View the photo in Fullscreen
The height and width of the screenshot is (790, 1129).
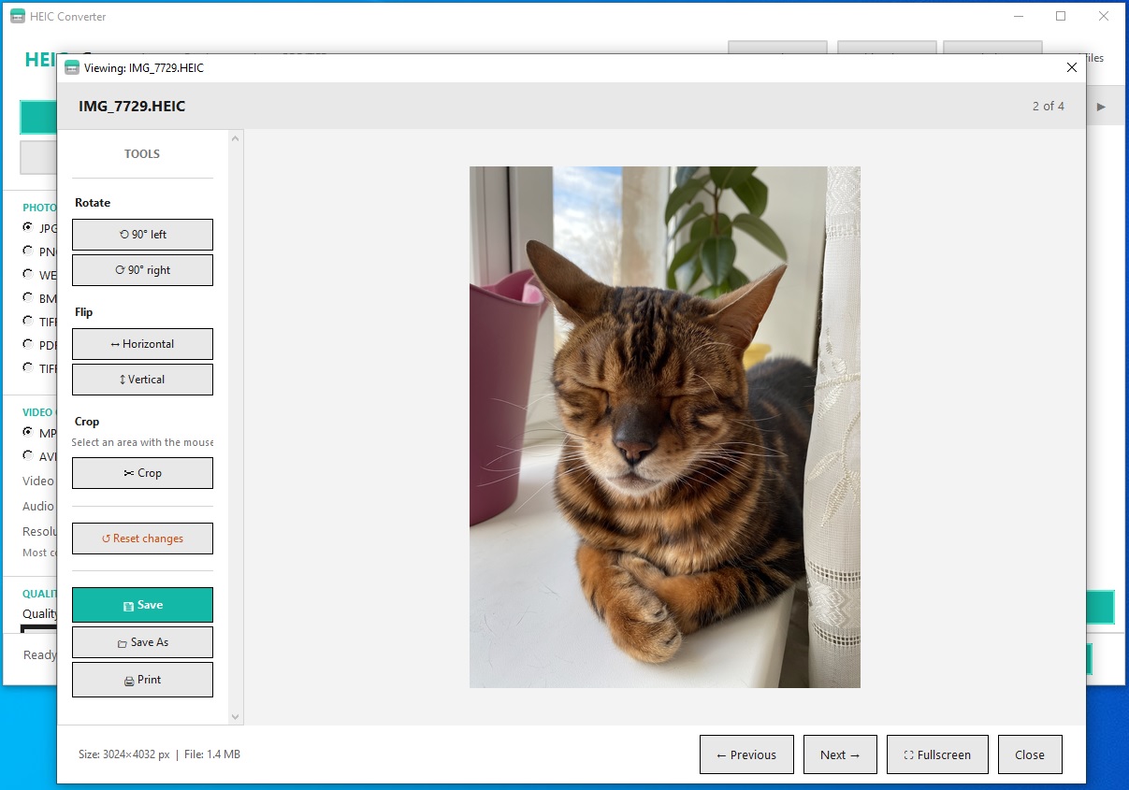click(x=937, y=754)
